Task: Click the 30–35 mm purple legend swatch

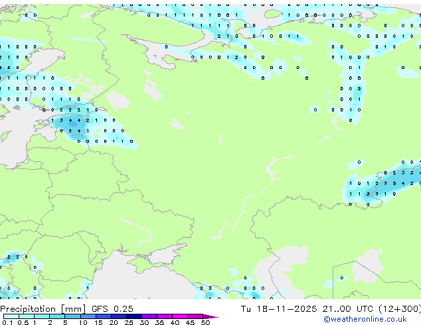Action: click(x=149, y=316)
